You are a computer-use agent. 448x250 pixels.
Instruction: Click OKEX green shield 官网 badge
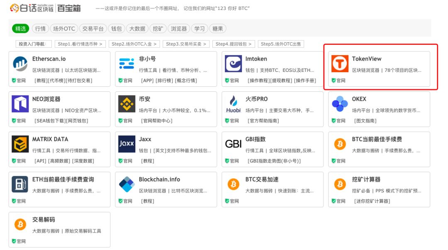338,121
